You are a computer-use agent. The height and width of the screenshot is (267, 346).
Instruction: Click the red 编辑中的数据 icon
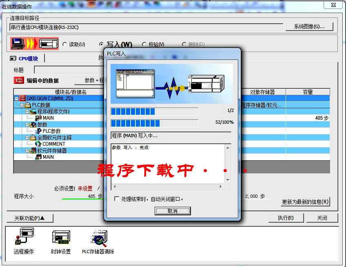pos(18,80)
